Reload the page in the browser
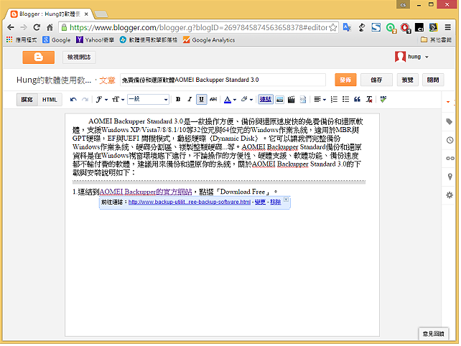This screenshot has height=346, width=461. coord(37,27)
